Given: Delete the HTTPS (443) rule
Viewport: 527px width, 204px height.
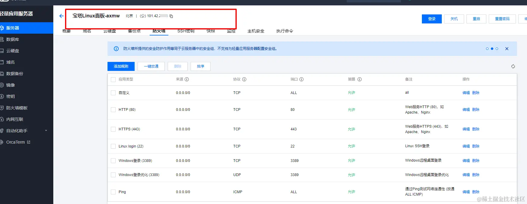Looking at the screenshot, I should 476,129.
